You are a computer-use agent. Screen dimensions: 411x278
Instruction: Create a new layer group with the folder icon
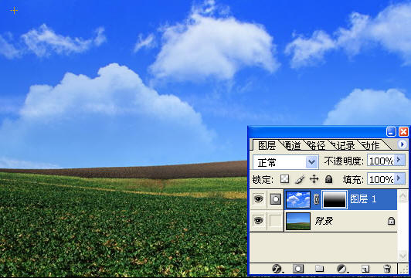pyautogui.click(x=319, y=269)
